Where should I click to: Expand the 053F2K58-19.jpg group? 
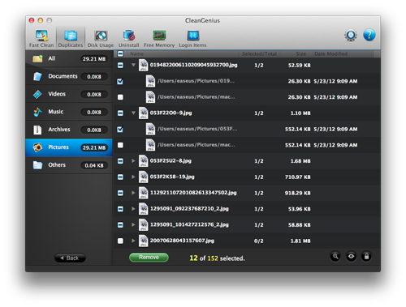pyautogui.click(x=133, y=177)
